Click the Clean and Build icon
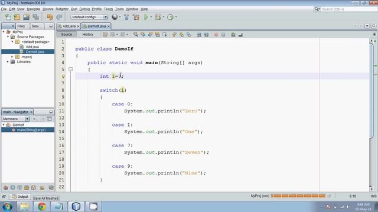This screenshot has height=212, width=378. coord(136,17)
